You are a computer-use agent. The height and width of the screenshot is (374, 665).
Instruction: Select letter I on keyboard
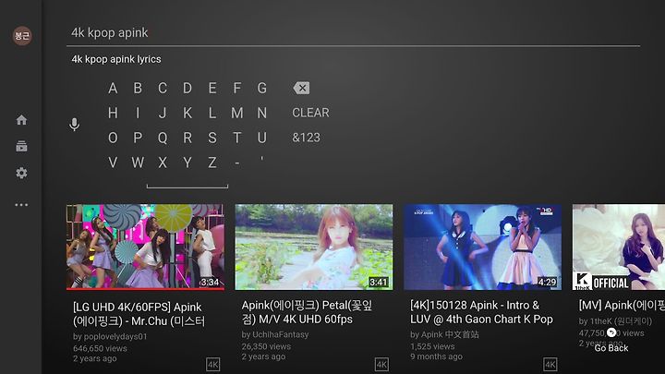138,113
